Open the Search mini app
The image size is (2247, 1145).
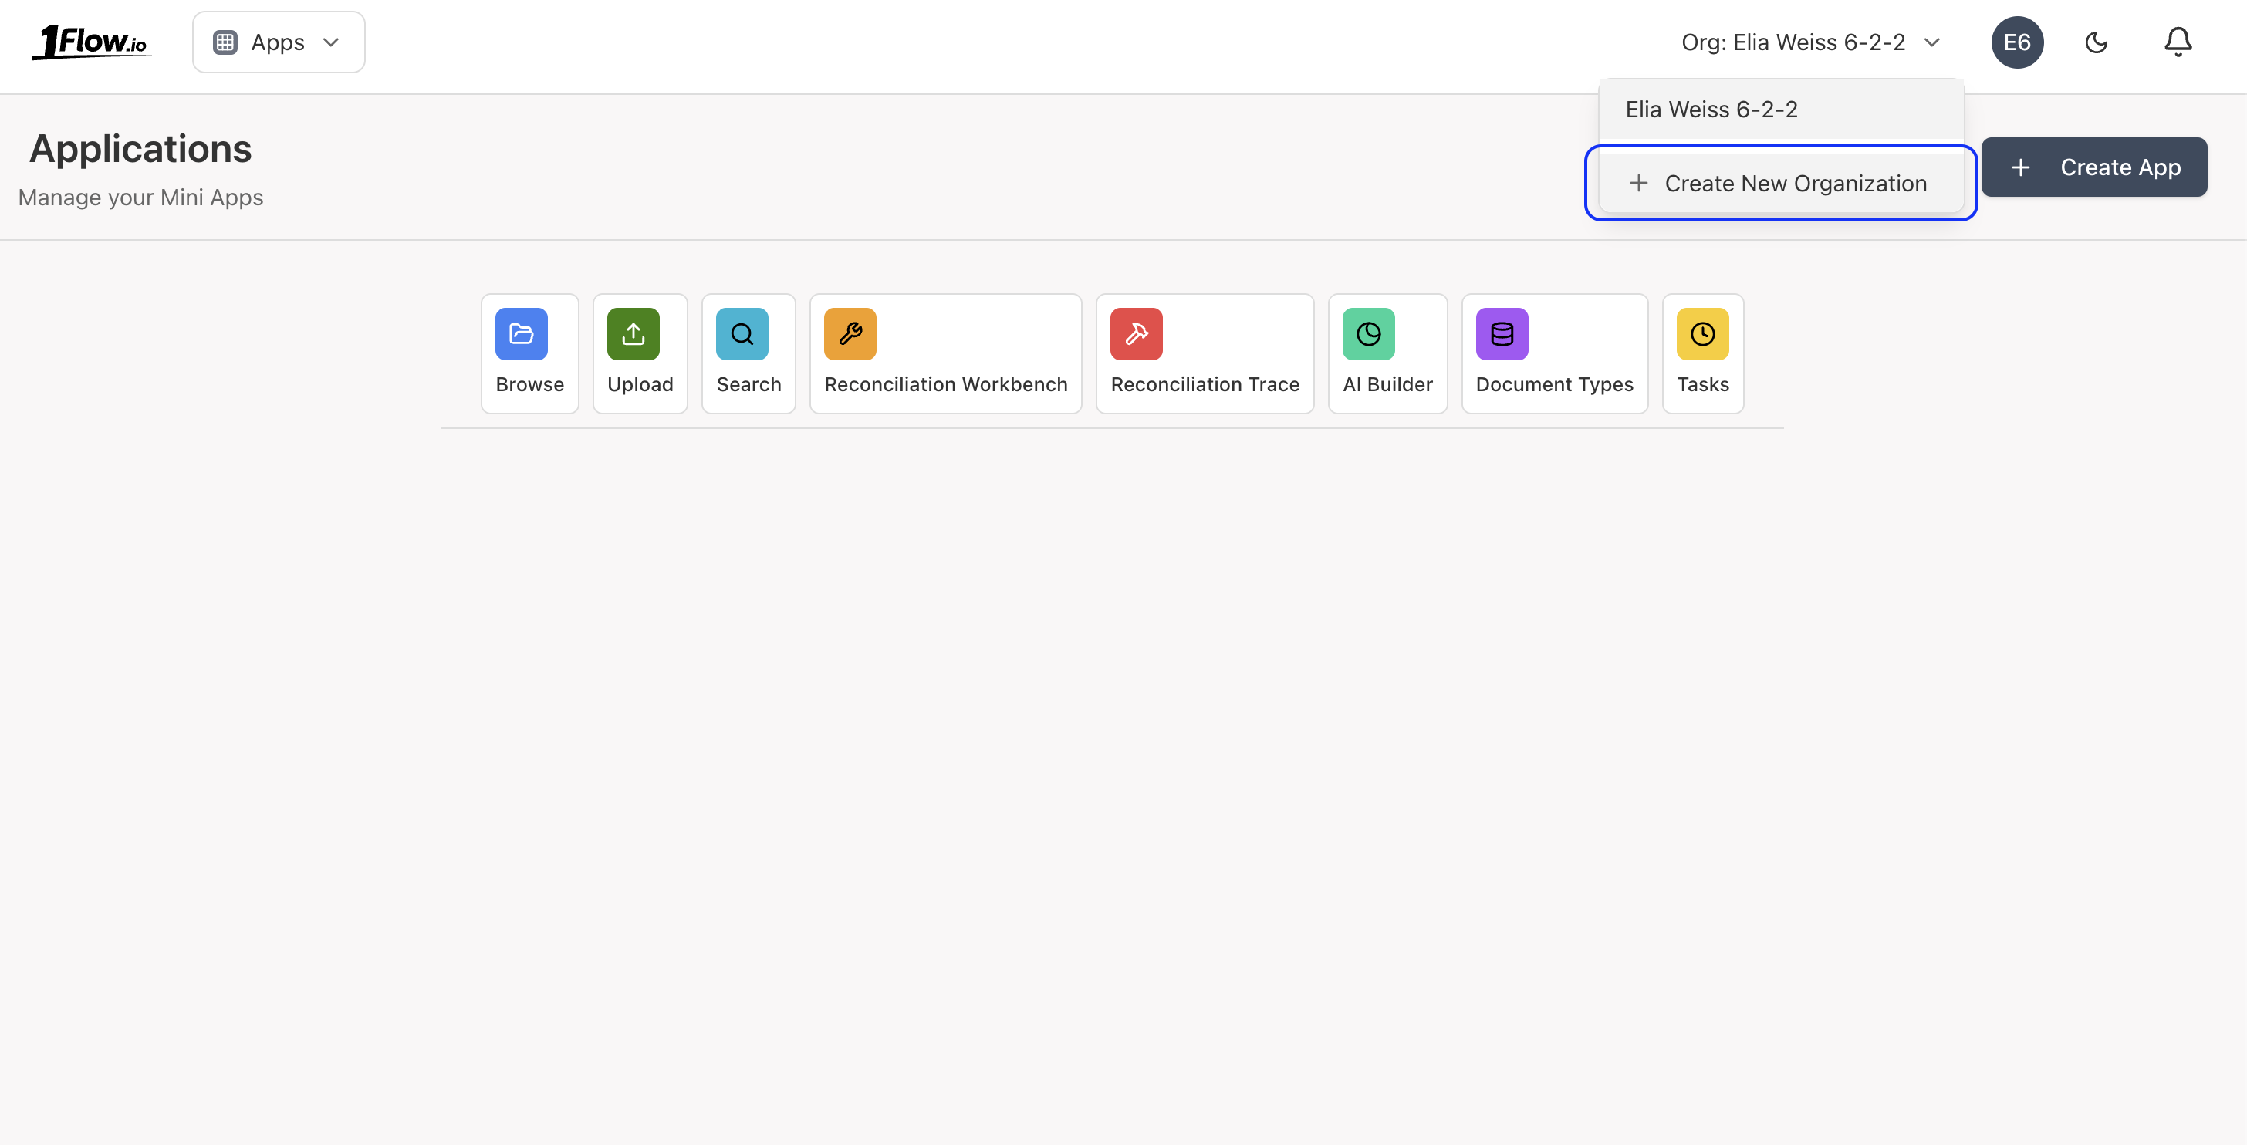click(x=748, y=353)
